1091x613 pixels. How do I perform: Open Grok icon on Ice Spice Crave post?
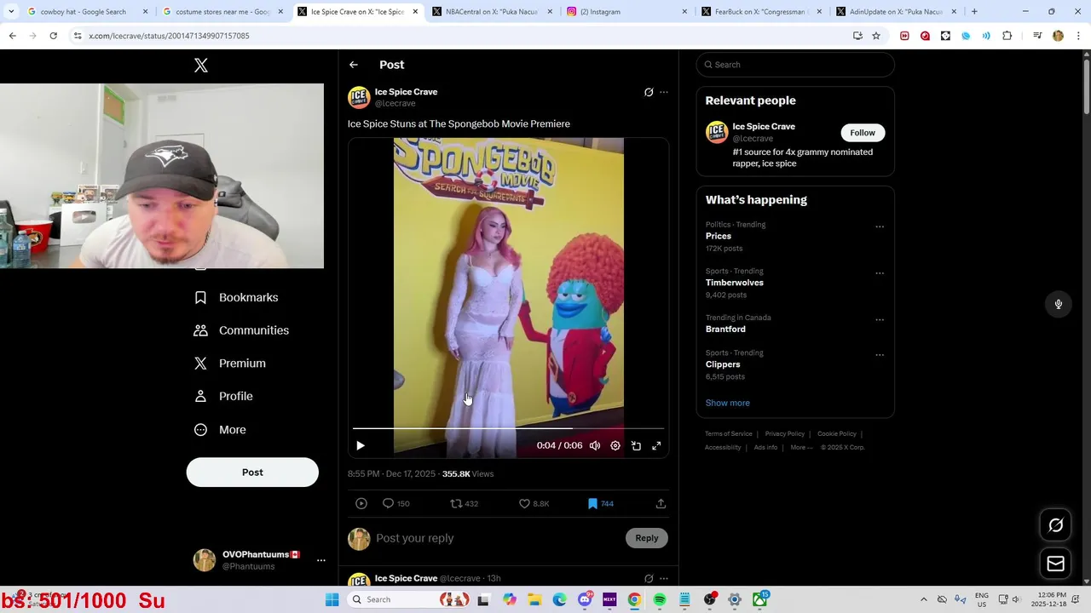click(649, 92)
